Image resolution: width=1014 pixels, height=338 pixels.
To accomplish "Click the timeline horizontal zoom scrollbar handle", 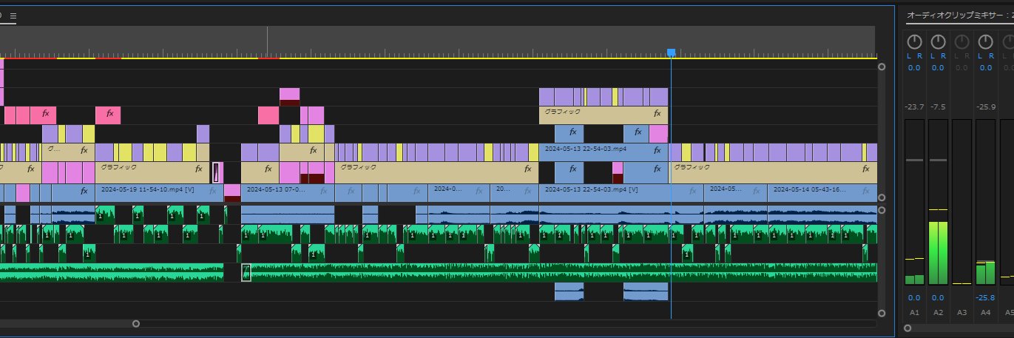I will pyautogui.click(x=136, y=323).
